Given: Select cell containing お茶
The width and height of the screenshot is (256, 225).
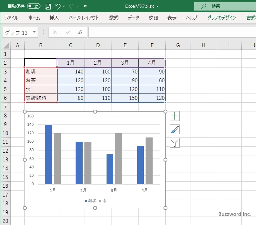Looking at the screenshot, I should click(41, 81).
